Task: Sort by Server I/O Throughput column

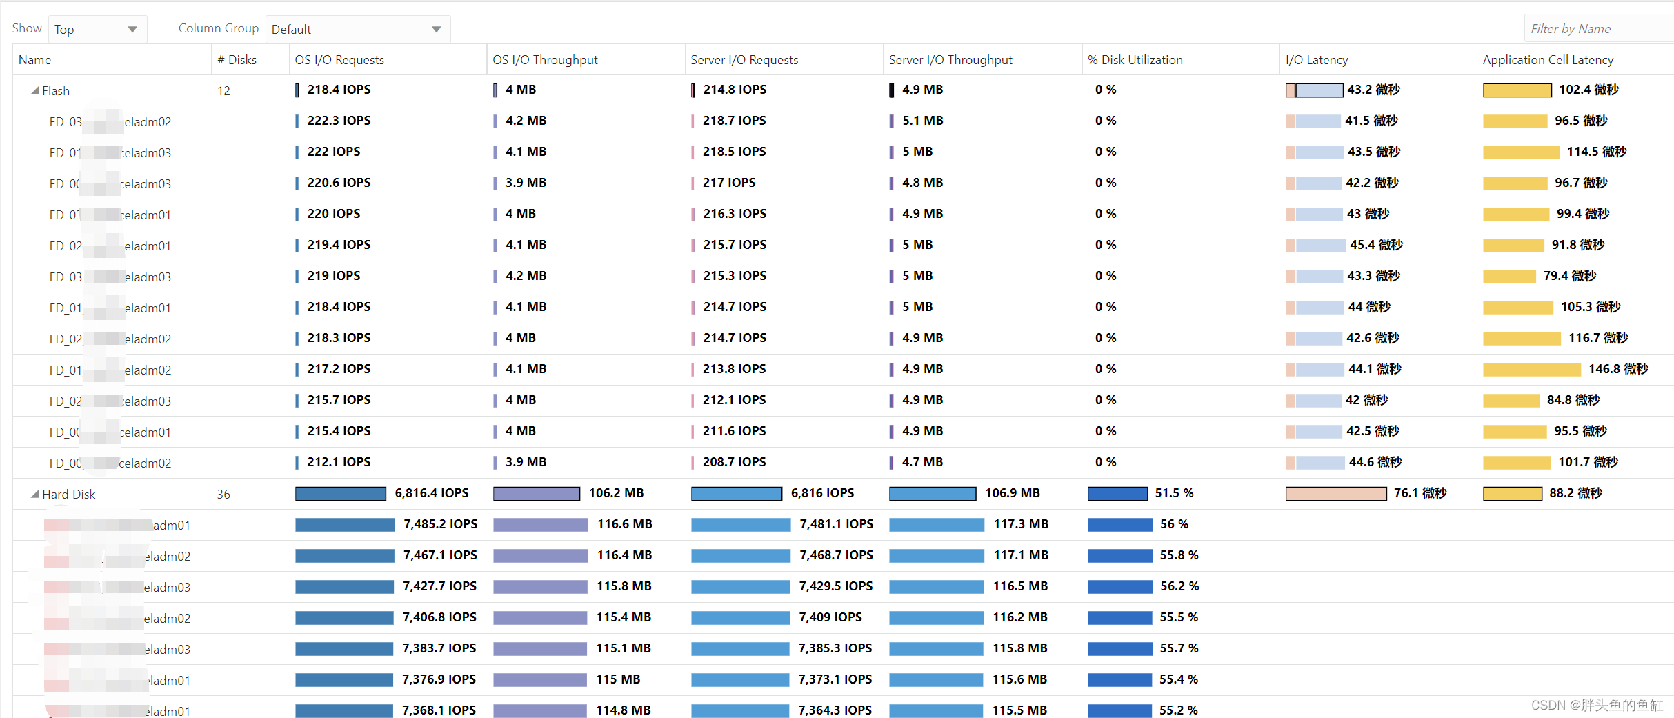Action: (950, 60)
